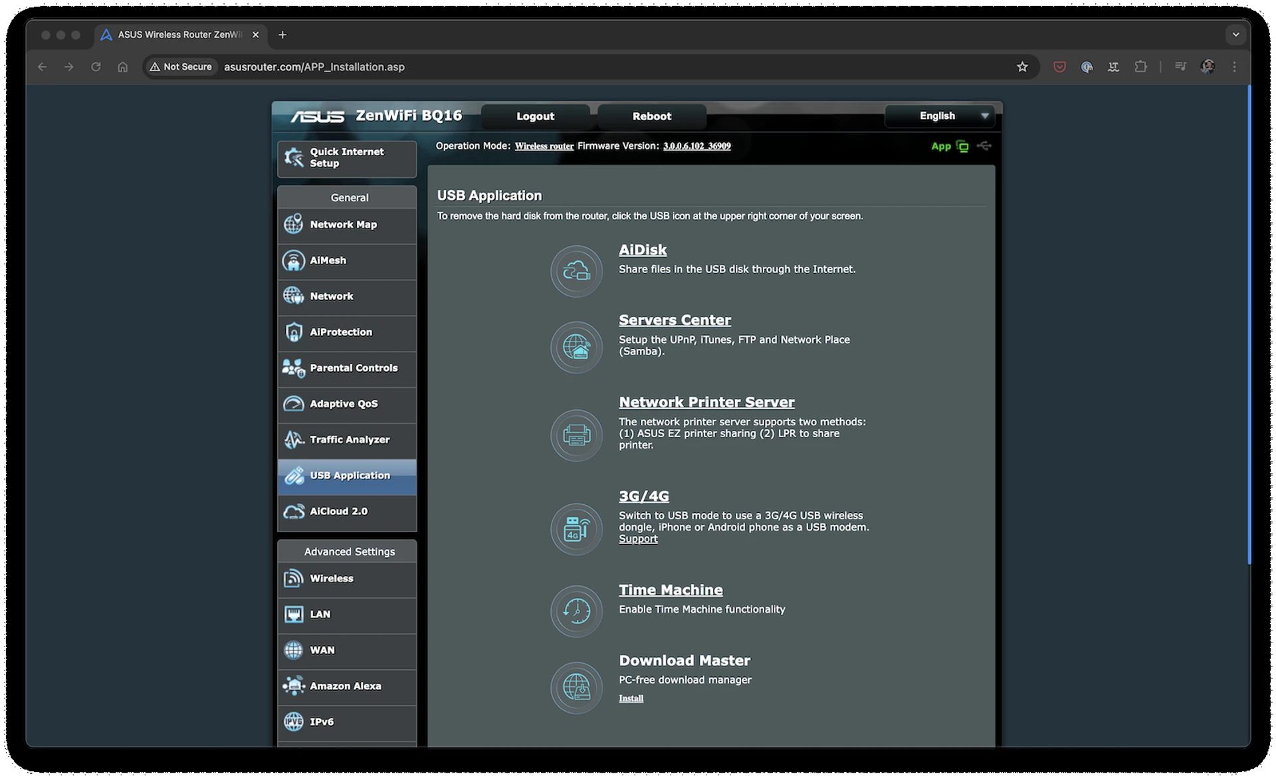Open the English language dropdown
This screenshot has height=778, width=1276.
coord(939,116)
